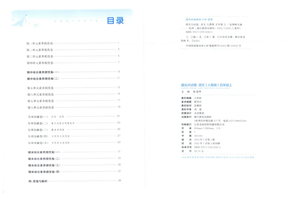Click the entry '期中综合素养提优卷(一)'
The width and height of the screenshot is (289, 197).
pyautogui.click(x=43, y=72)
